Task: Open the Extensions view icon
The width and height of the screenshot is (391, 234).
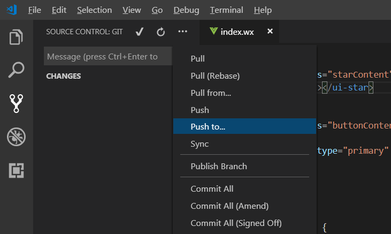Action: click(16, 171)
